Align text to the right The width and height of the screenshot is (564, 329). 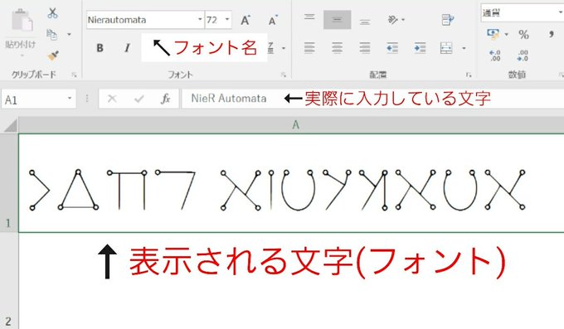[x=364, y=47]
